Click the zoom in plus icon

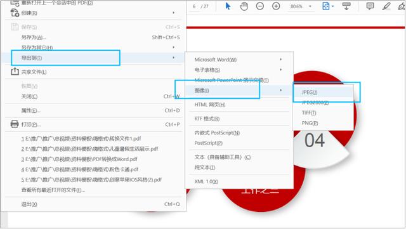pyautogui.click(x=276, y=6)
